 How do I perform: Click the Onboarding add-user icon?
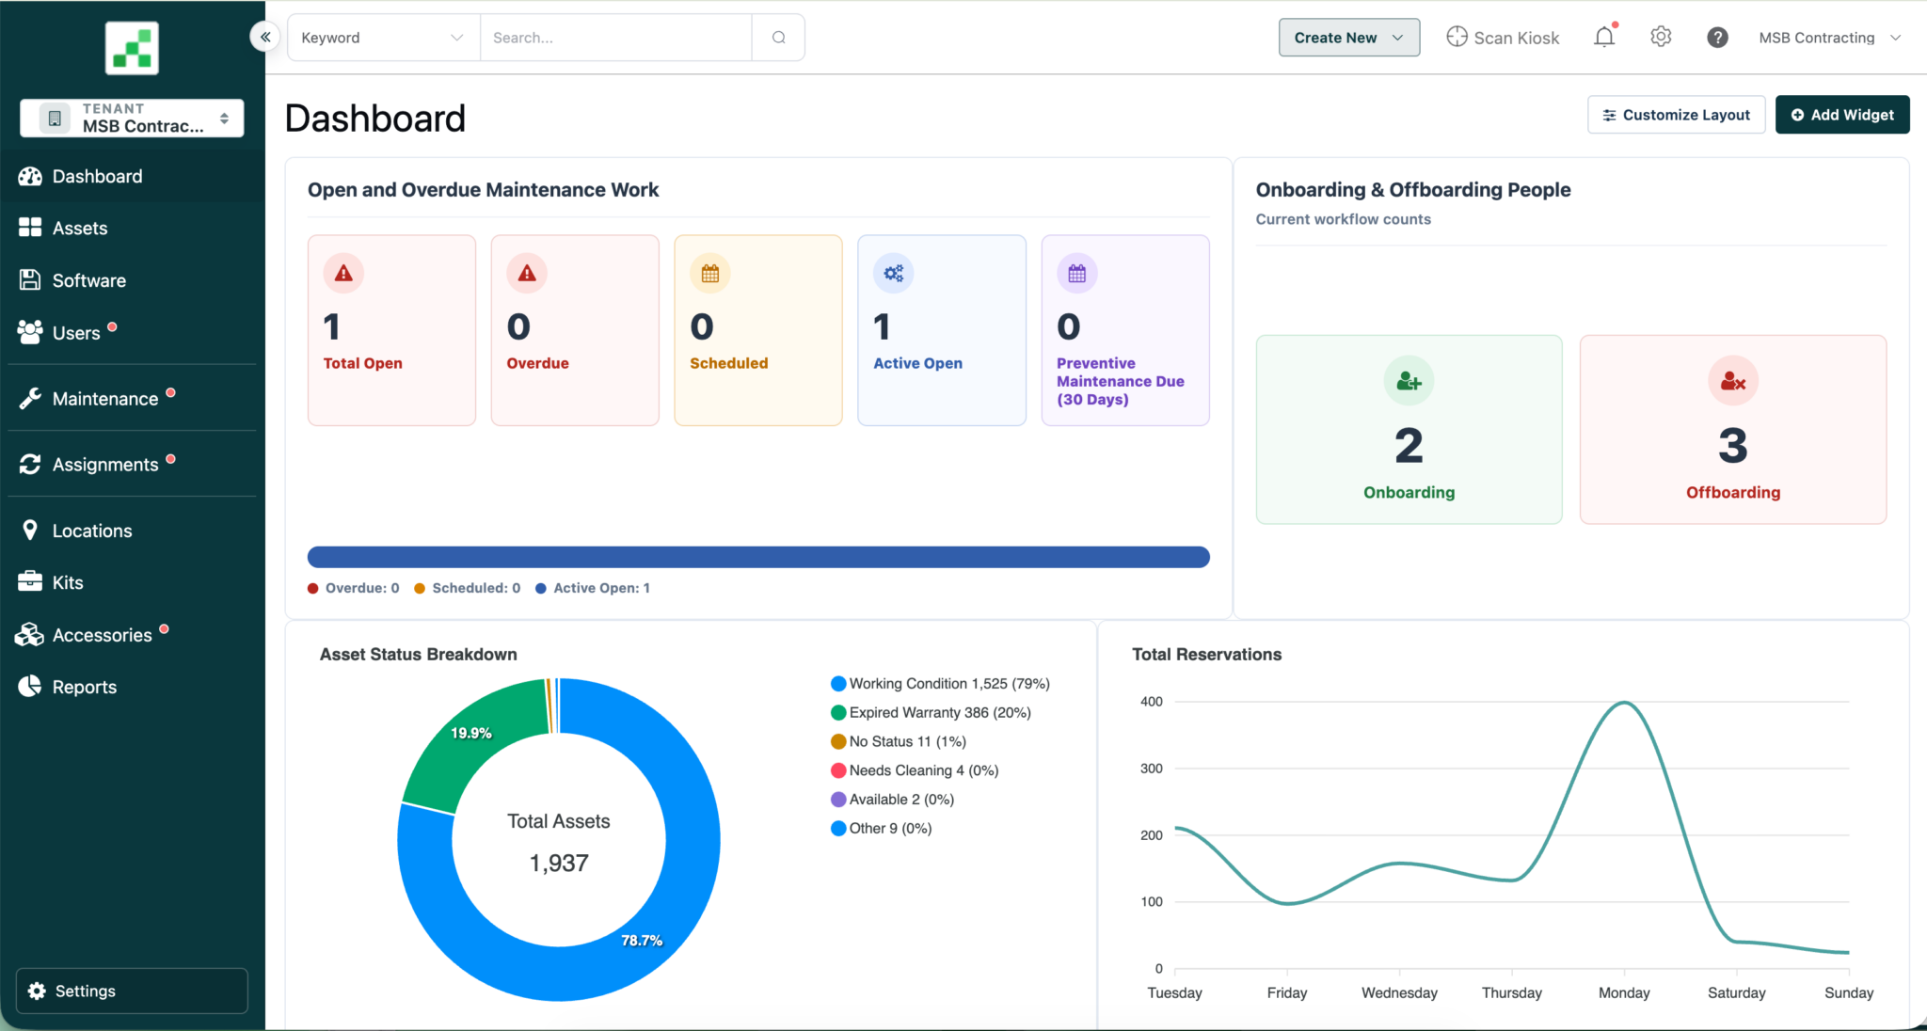[x=1409, y=381]
